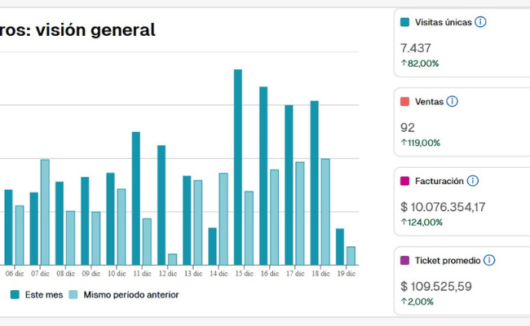Toggle the Este mes legend series
This screenshot has width=530, height=326.
[x=37, y=294]
